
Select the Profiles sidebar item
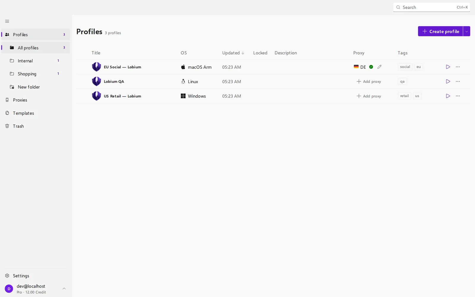(36, 34)
